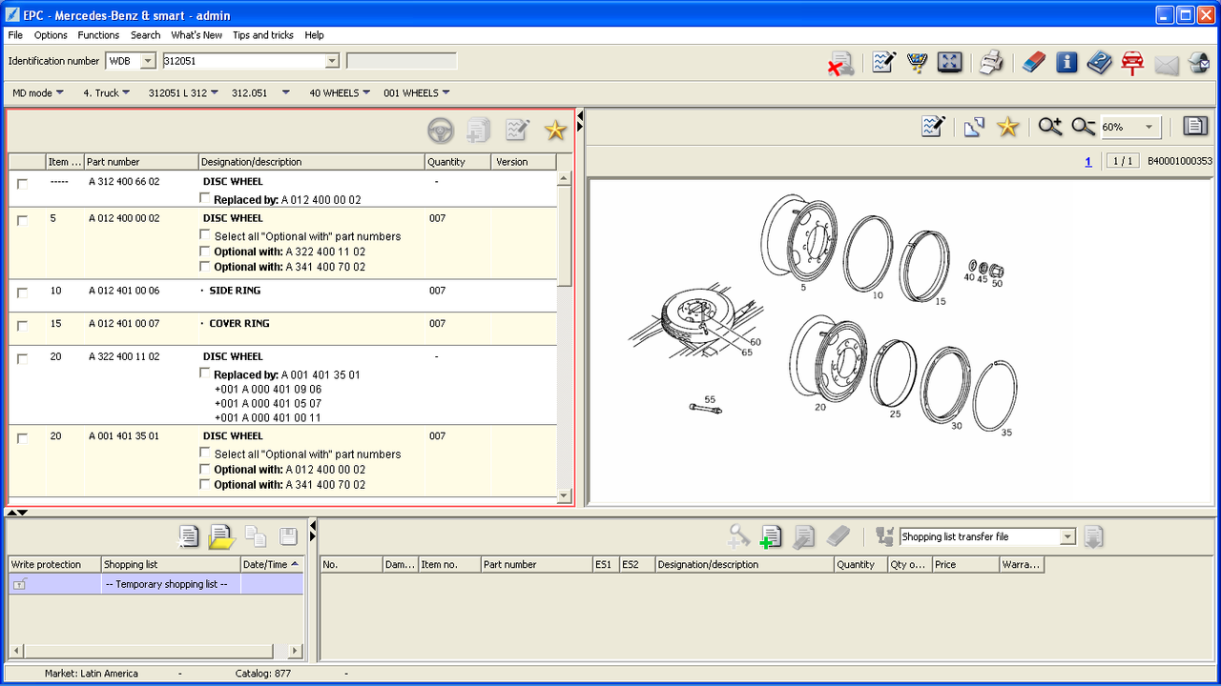Open the 40 WHEELS group dropdown
The width and height of the screenshot is (1221, 686).
click(340, 93)
